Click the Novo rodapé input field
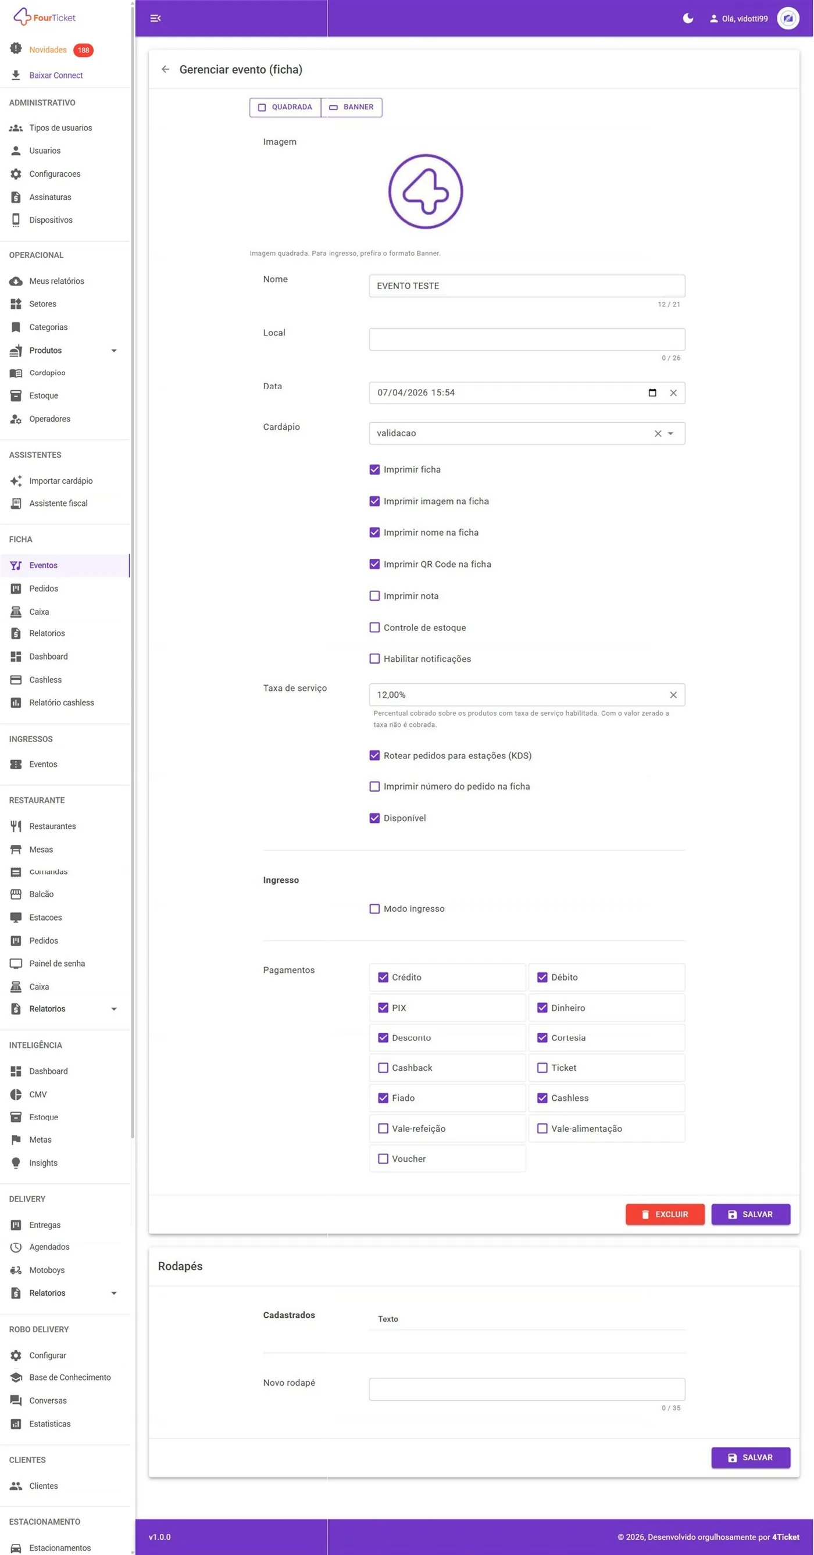The image size is (814, 1555). tap(526, 1390)
